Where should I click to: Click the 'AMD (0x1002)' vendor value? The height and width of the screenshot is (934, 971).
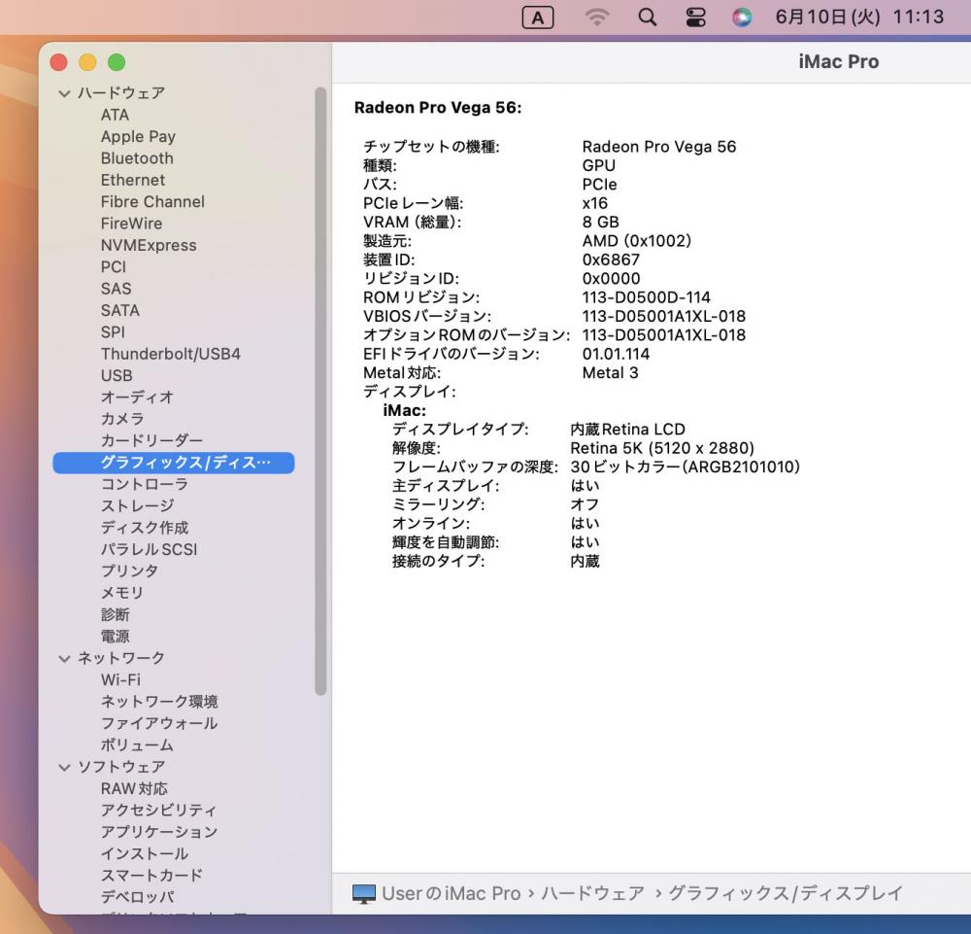click(x=637, y=241)
